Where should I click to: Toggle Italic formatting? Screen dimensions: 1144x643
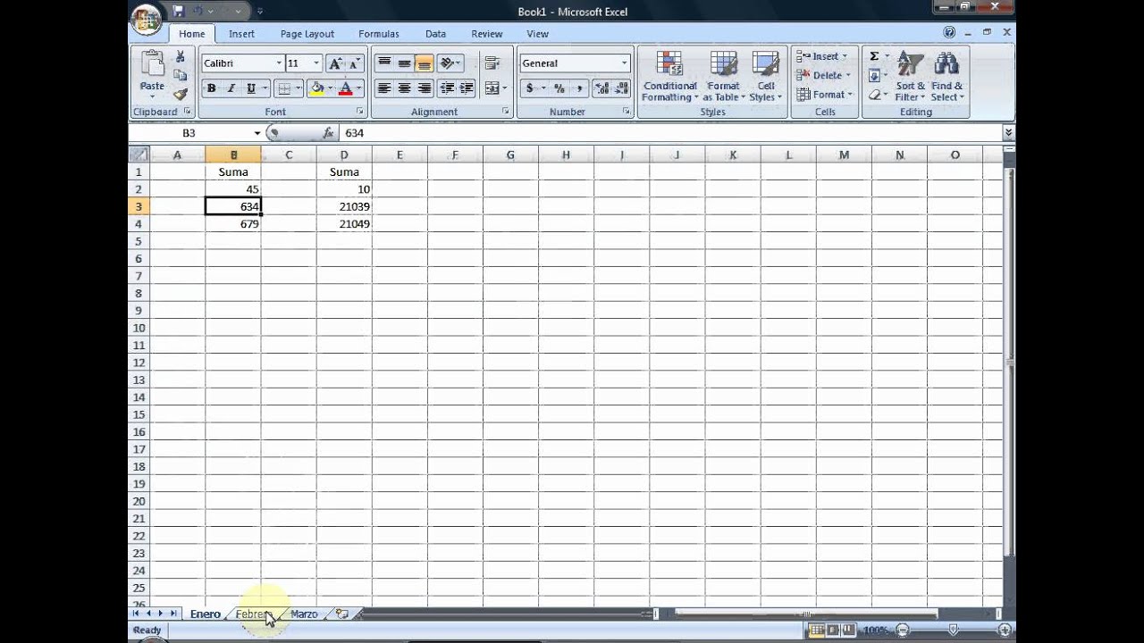pyautogui.click(x=231, y=88)
